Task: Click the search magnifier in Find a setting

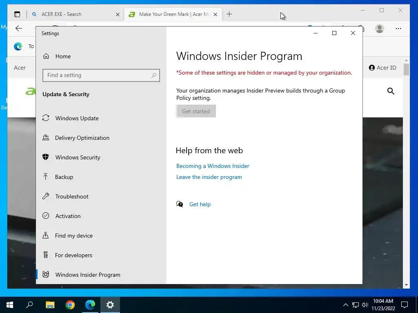Action: [154, 75]
